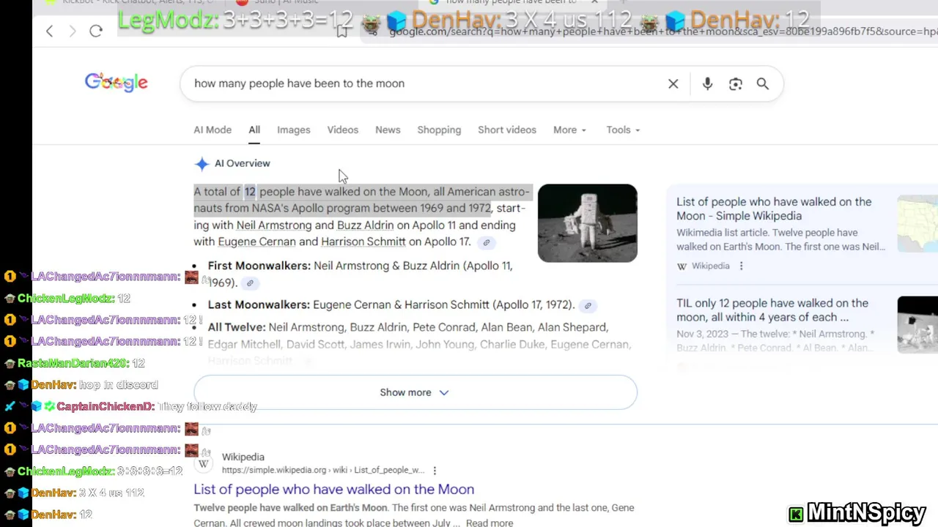Click Buzz Aldrin link in AI overview
Viewport: 938px width, 527px height.
(x=365, y=225)
